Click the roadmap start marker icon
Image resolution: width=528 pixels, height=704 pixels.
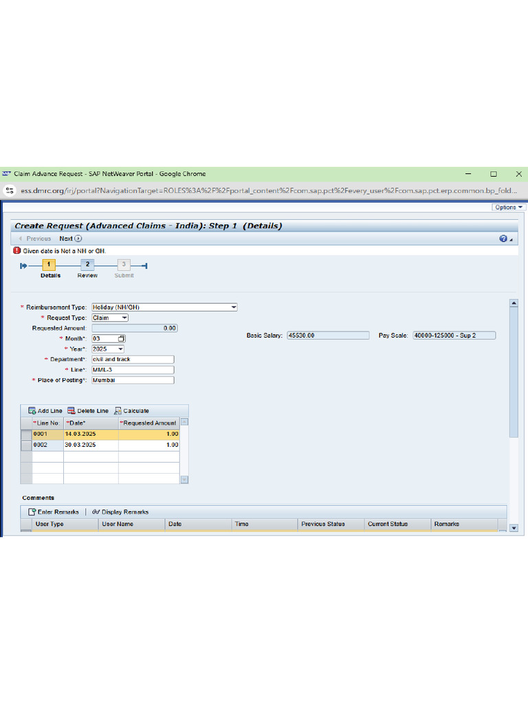(x=23, y=266)
